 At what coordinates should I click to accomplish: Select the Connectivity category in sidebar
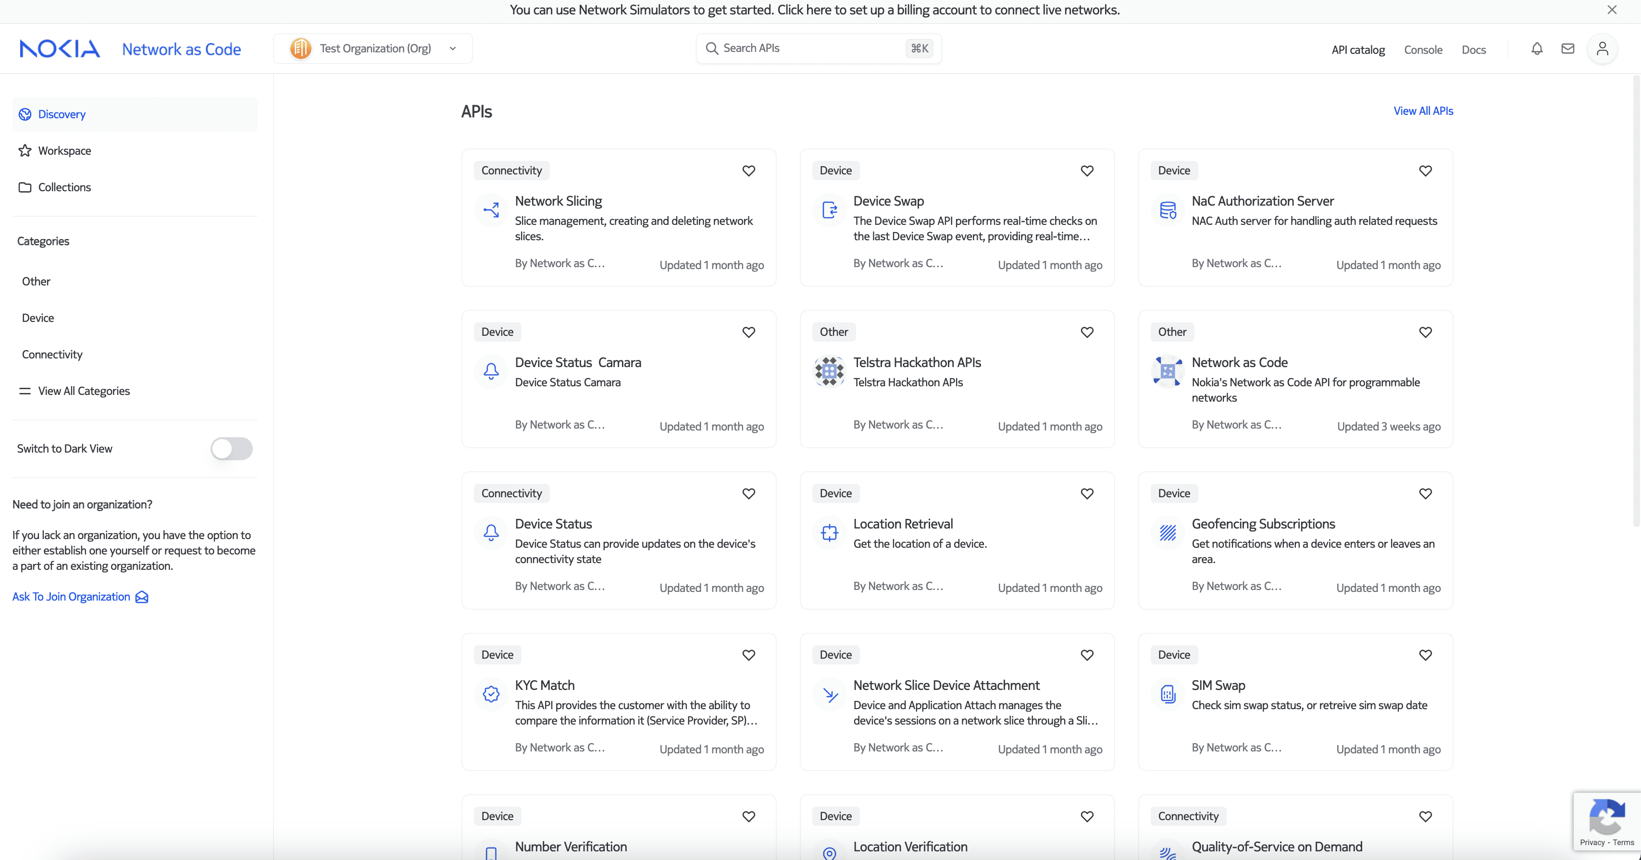52,355
